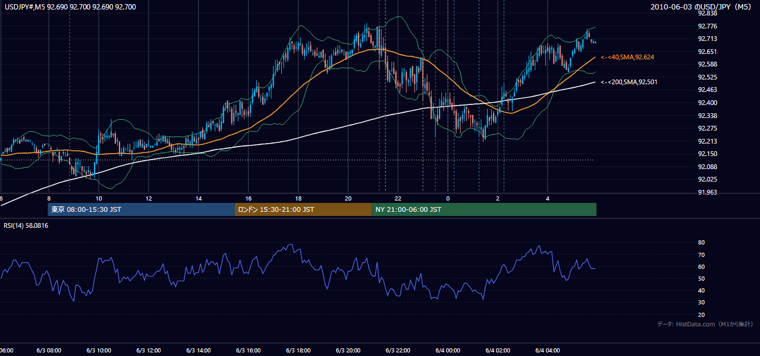Image resolution: width=760 pixels, height=356 pixels.
Task: Click the London 15:30-21:00 JST session bar
Action: 303,209
